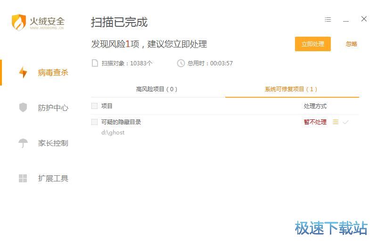Open details list icon for 可疑的隐藏目录
The height and width of the screenshot is (242, 377).
coord(336,122)
